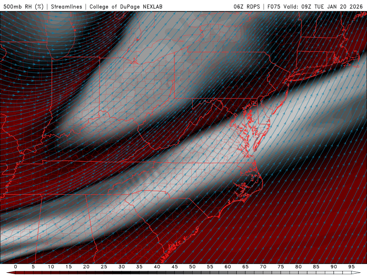Click the 55 label on the color bar
367x275 pixels.
pos(210,267)
